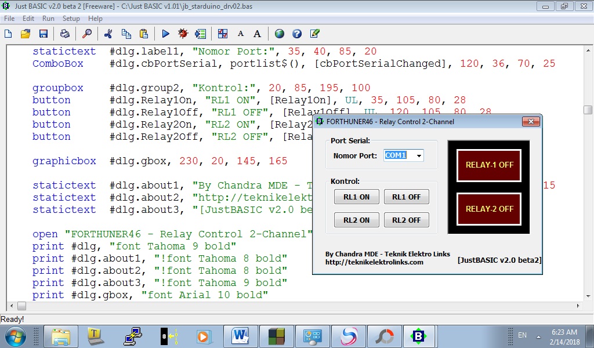Click the vertical scrollbar thumb in editor

pyautogui.click(x=588, y=110)
